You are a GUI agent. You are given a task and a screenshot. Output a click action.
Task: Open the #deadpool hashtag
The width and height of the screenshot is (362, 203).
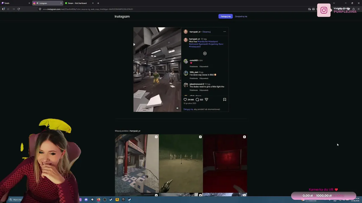213,41
